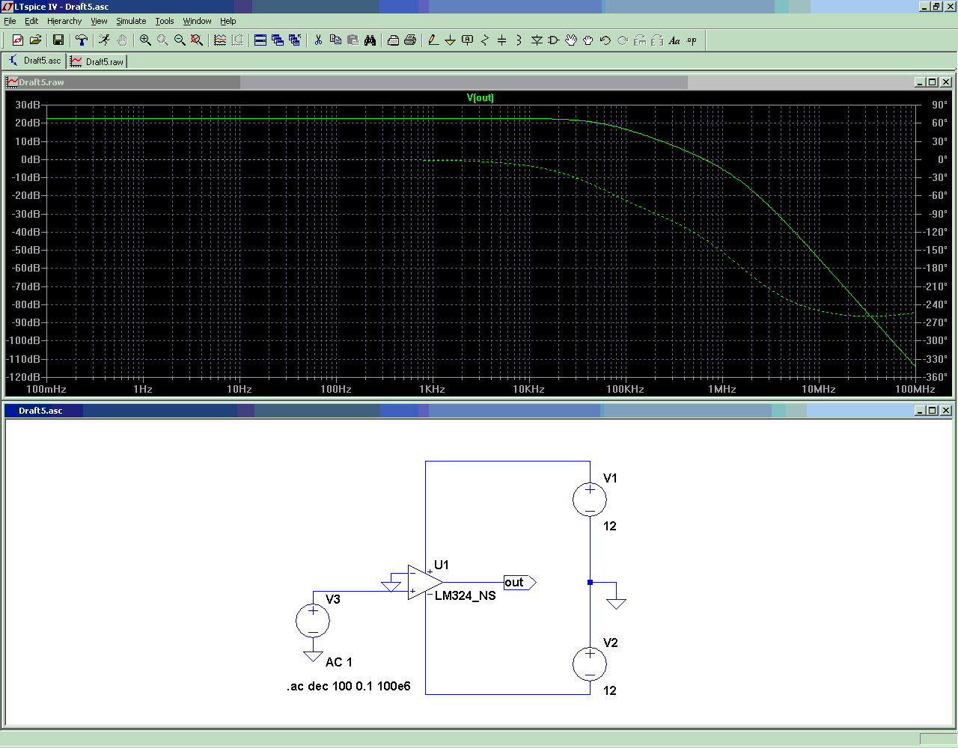Select the Draw Wire pencil tool
958x748 pixels.
(433, 40)
